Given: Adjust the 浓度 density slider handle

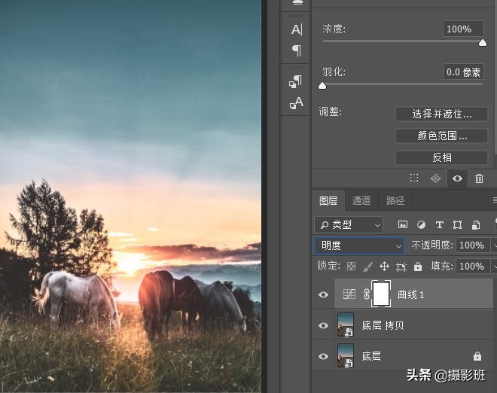Looking at the screenshot, I should [483, 43].
